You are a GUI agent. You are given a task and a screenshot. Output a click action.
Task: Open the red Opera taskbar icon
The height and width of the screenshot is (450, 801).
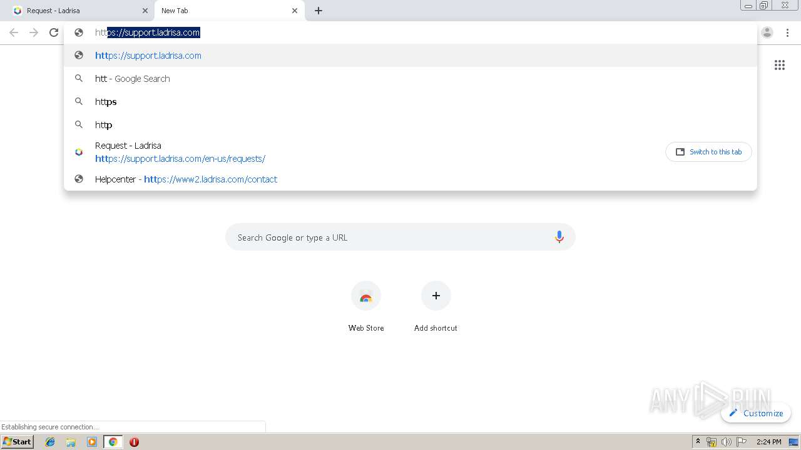[134, 442]
